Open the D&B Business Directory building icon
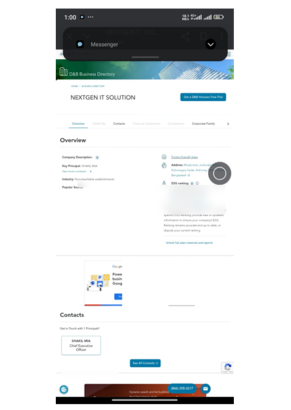The width and height of the screenshot is (291, 410). pyautogui.click(x=64, y=72)
